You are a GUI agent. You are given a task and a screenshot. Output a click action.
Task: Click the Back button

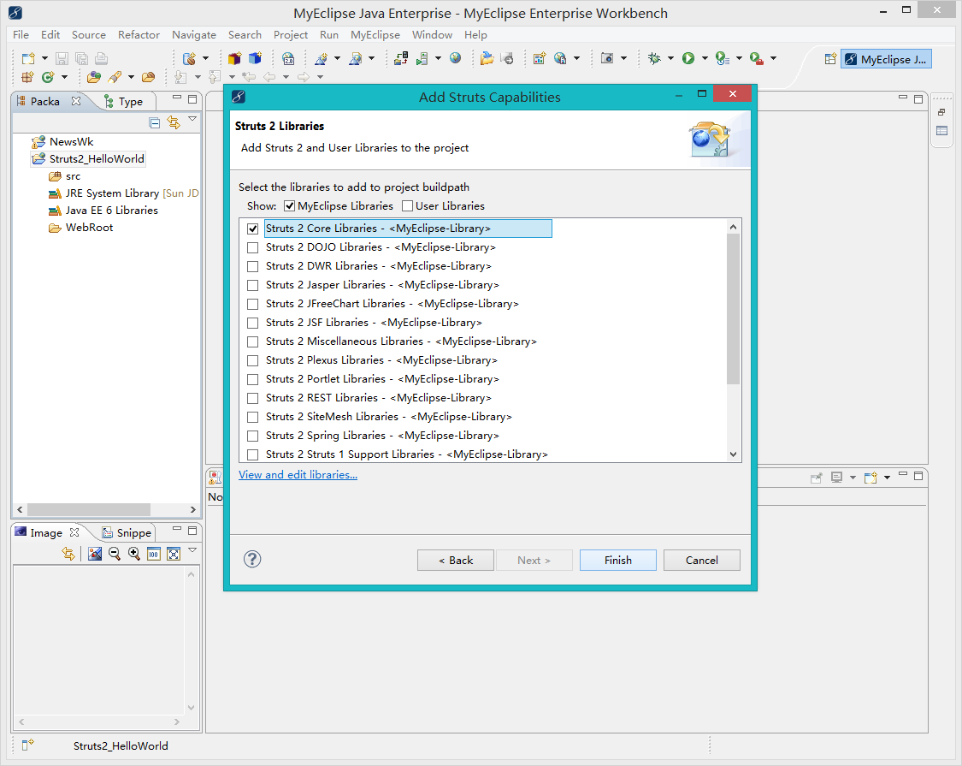(x=456, y=561)
